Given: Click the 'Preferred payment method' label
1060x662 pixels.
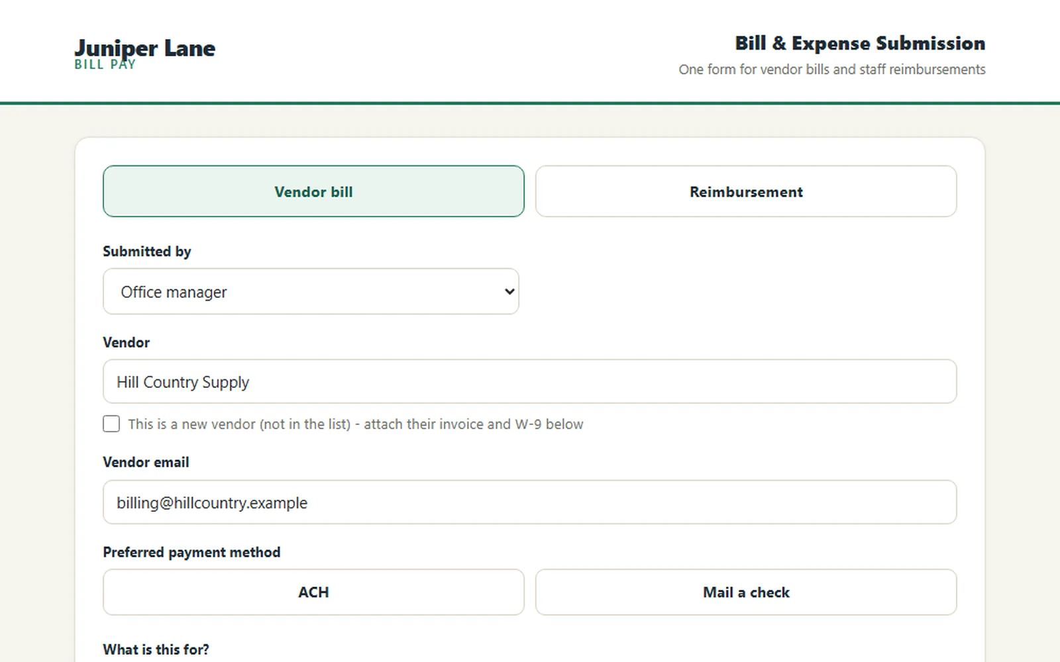Looking at the screenshot, I should pyautogui.click(x=191, y=552).
